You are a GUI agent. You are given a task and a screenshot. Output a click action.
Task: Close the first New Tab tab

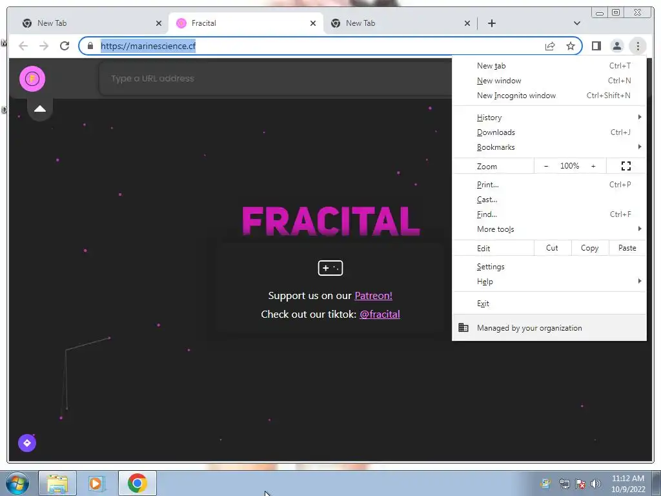coord(159,23)
